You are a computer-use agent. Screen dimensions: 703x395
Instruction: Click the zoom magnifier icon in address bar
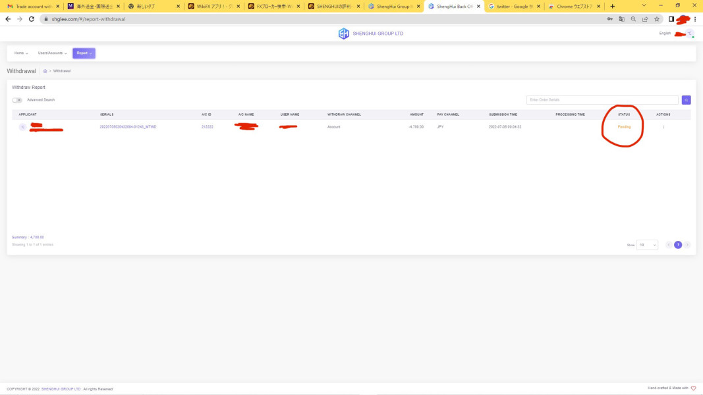click(633, 19)
